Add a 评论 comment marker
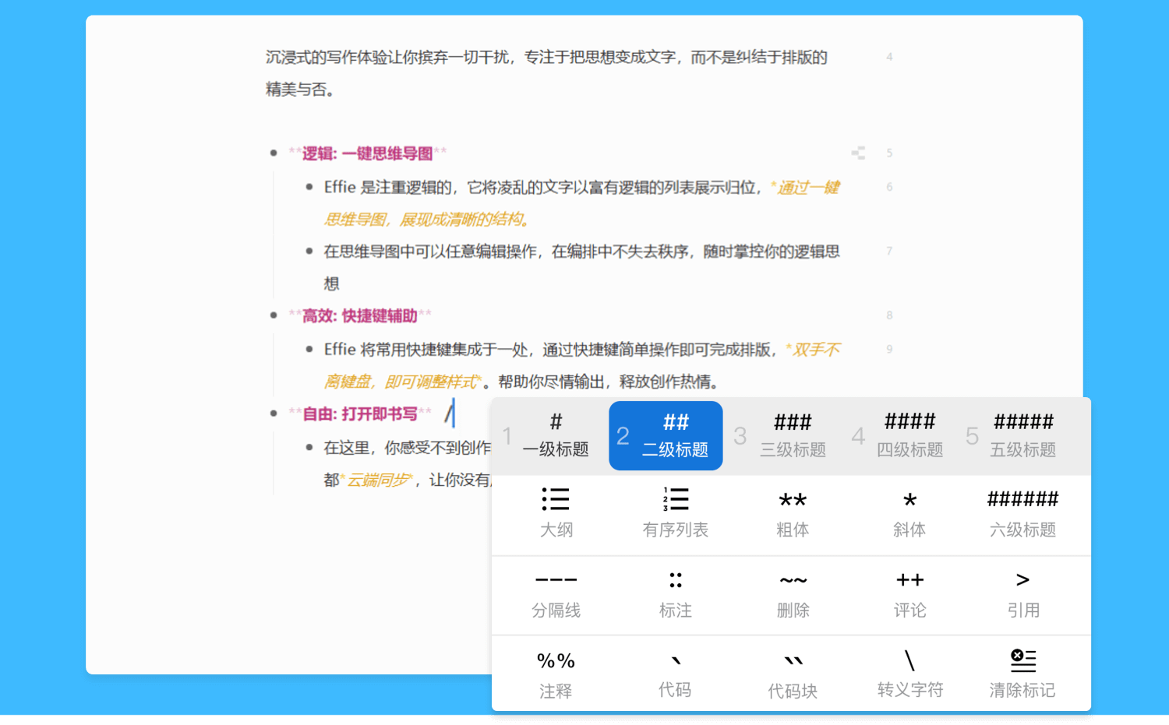Image resolution: width=1169 pixels, height=725 pixels. 909,595
